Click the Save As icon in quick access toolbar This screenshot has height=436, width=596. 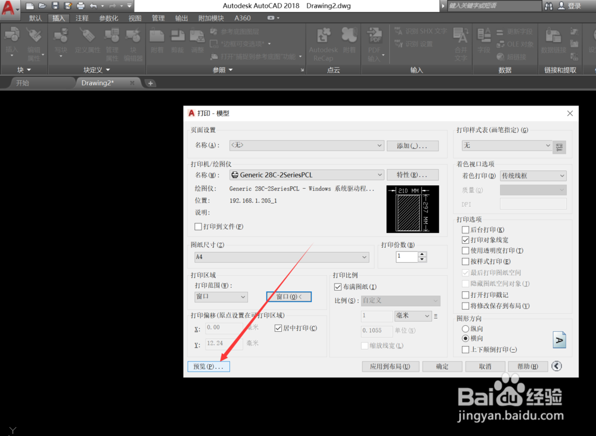[68, 6]
